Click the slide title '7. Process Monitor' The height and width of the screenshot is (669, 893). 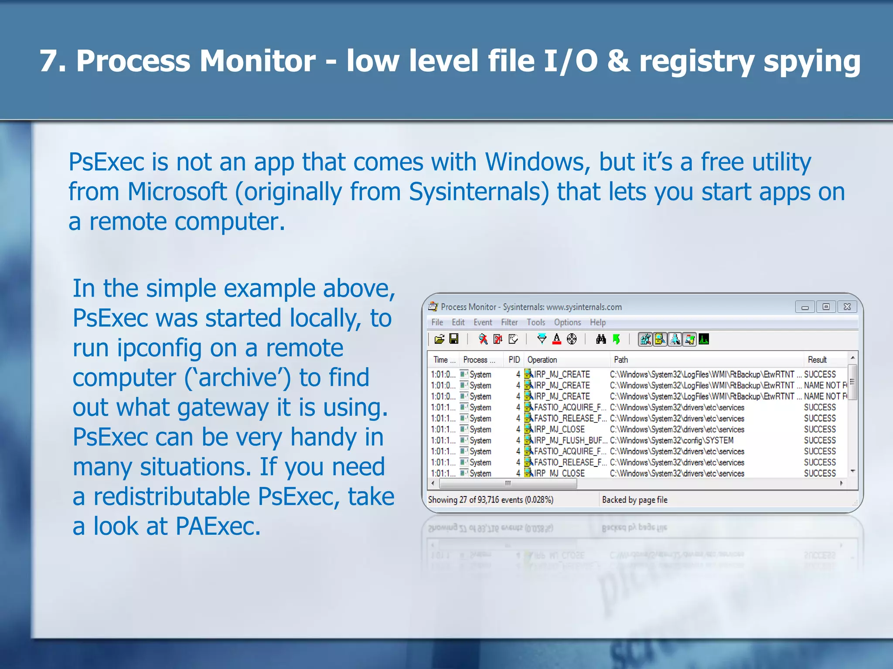point(177,61)
